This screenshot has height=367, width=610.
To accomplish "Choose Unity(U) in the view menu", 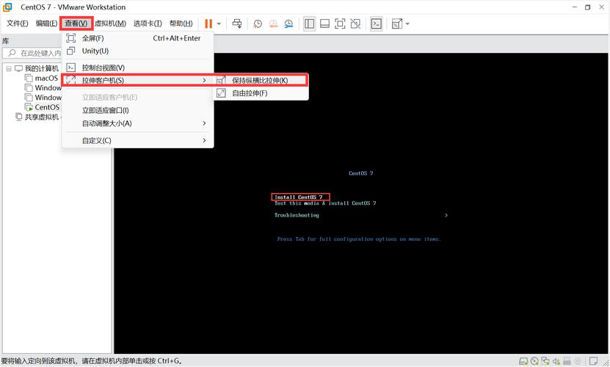I will tap(137, 51).
